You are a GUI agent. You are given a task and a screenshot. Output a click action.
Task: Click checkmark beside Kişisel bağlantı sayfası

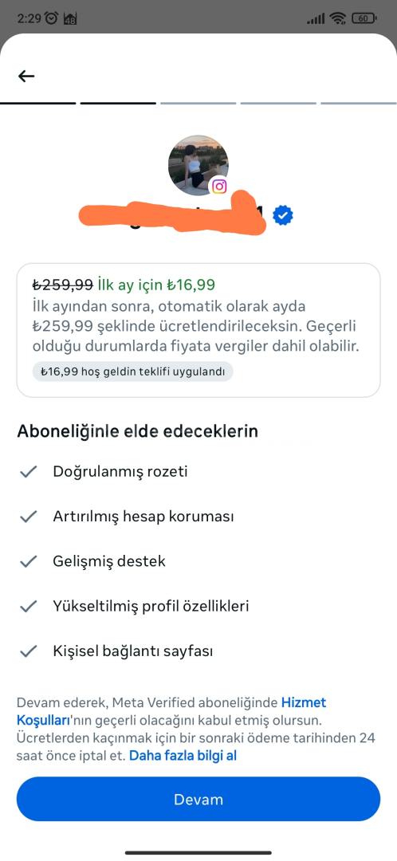(28, 651)
